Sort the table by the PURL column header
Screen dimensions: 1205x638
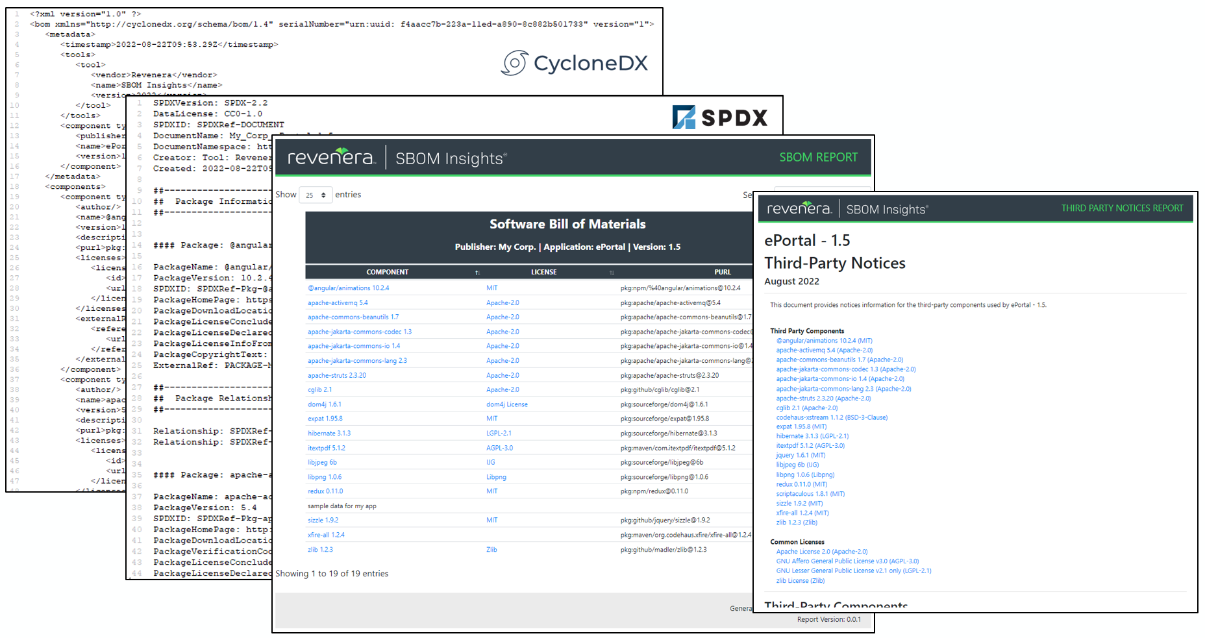click(722, 272)
